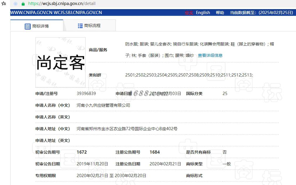The image size is (296, 185).
Task: Click the WWW.CNIPA.GOV.CN header text
Action: 31,12
